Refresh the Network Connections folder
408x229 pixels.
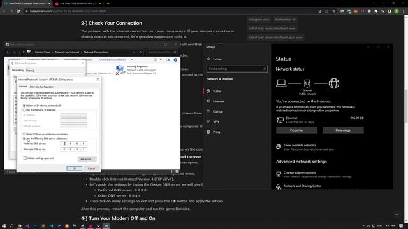click(x=140, y=52)
